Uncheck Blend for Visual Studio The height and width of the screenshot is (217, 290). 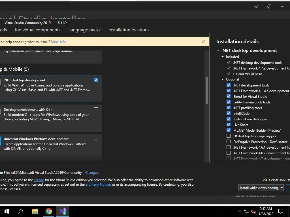(229, 96)
